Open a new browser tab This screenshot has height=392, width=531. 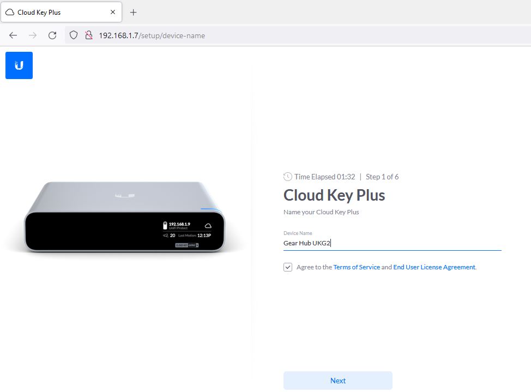(134, 12)
